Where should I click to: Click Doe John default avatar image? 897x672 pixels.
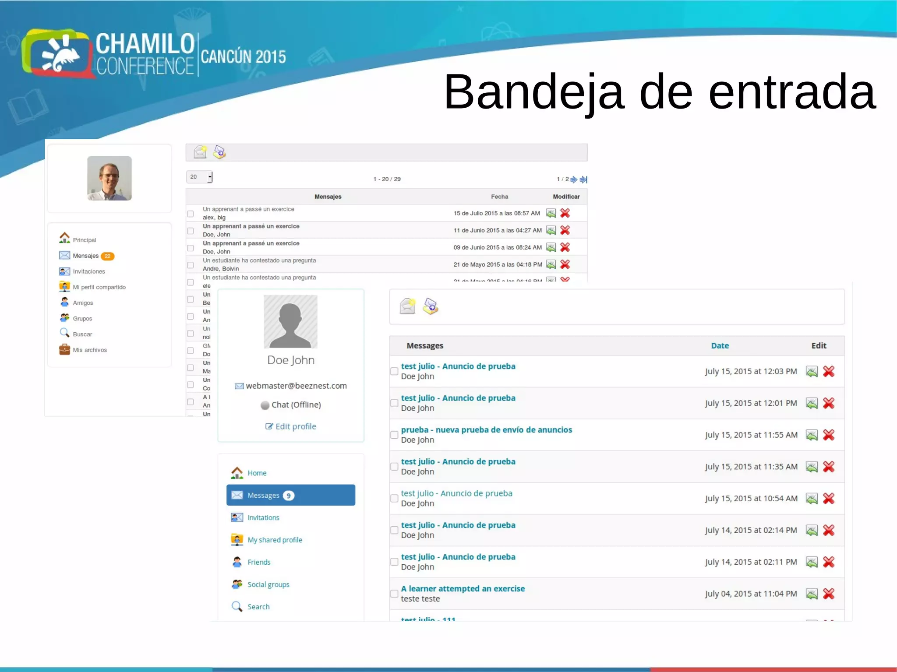tap(291, 321)
